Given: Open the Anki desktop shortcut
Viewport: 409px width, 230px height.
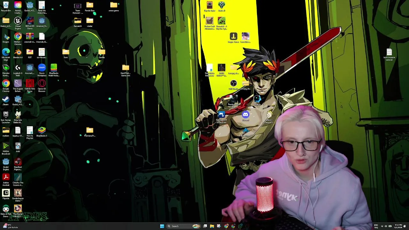Looking at the screenshot, I should click(18, 147).
